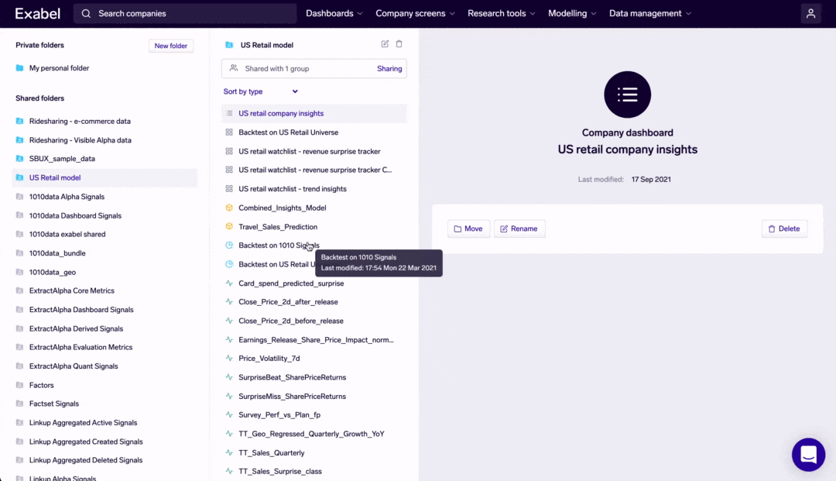Click the model icon beside Combined_Insights_Model

pyautogui.click(x=229, y=208)
